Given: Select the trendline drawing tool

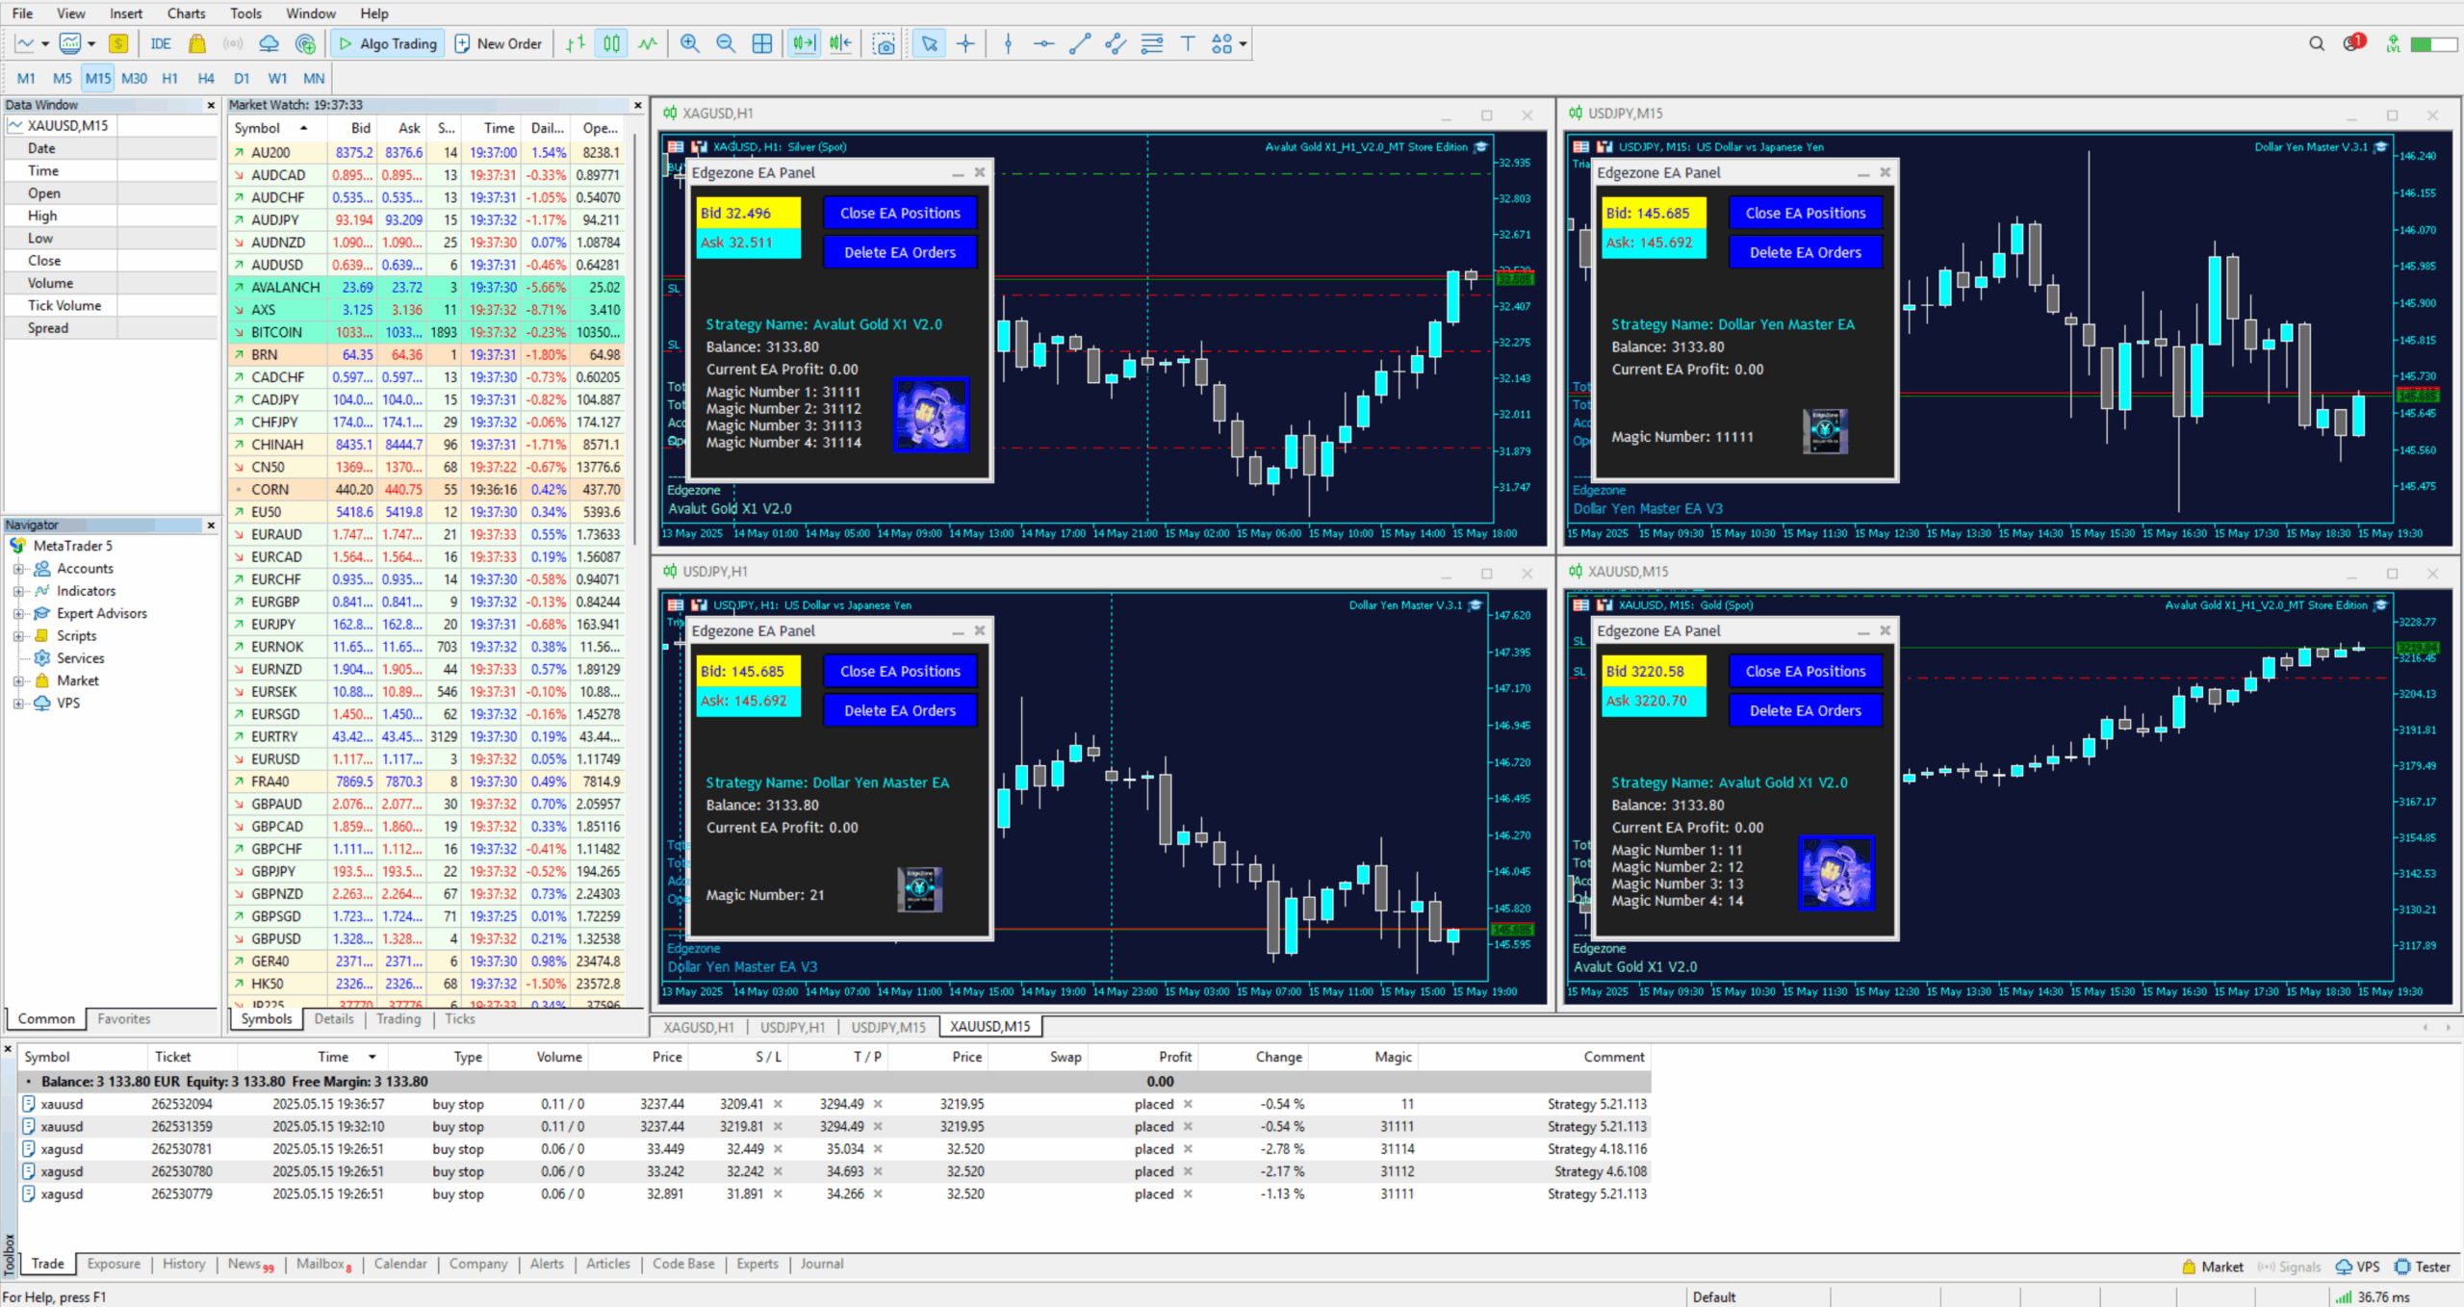Looking at the screenshot, I should coord(1080,43).
